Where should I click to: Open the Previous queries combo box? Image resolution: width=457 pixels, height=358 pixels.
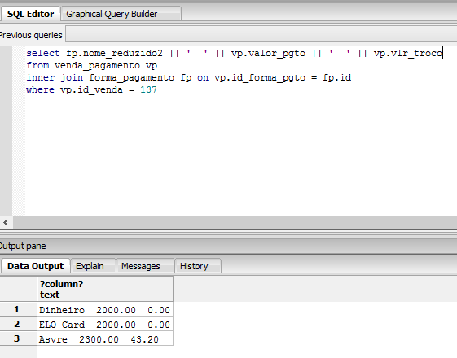[261, 35]
